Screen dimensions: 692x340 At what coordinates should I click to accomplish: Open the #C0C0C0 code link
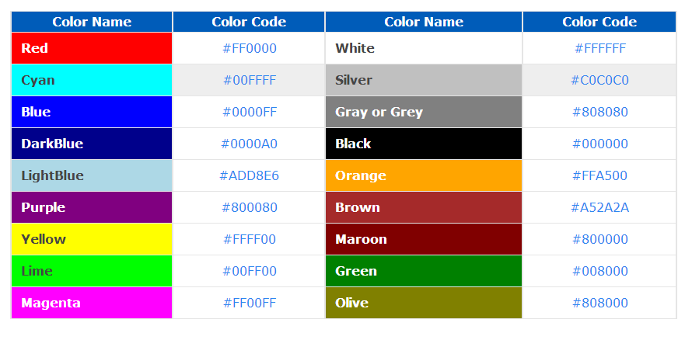[599, 80]
